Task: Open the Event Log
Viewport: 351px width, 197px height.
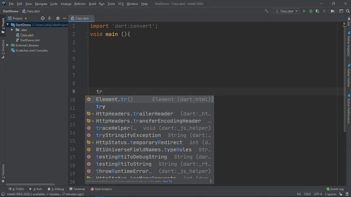Action: (x=335, y=189)
